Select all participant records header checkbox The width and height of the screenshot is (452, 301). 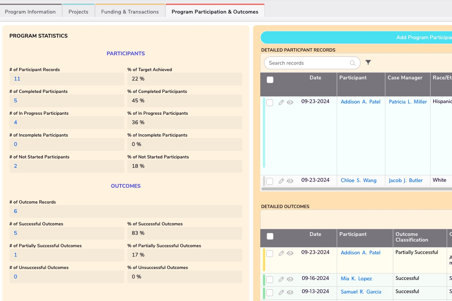point(270,80)
